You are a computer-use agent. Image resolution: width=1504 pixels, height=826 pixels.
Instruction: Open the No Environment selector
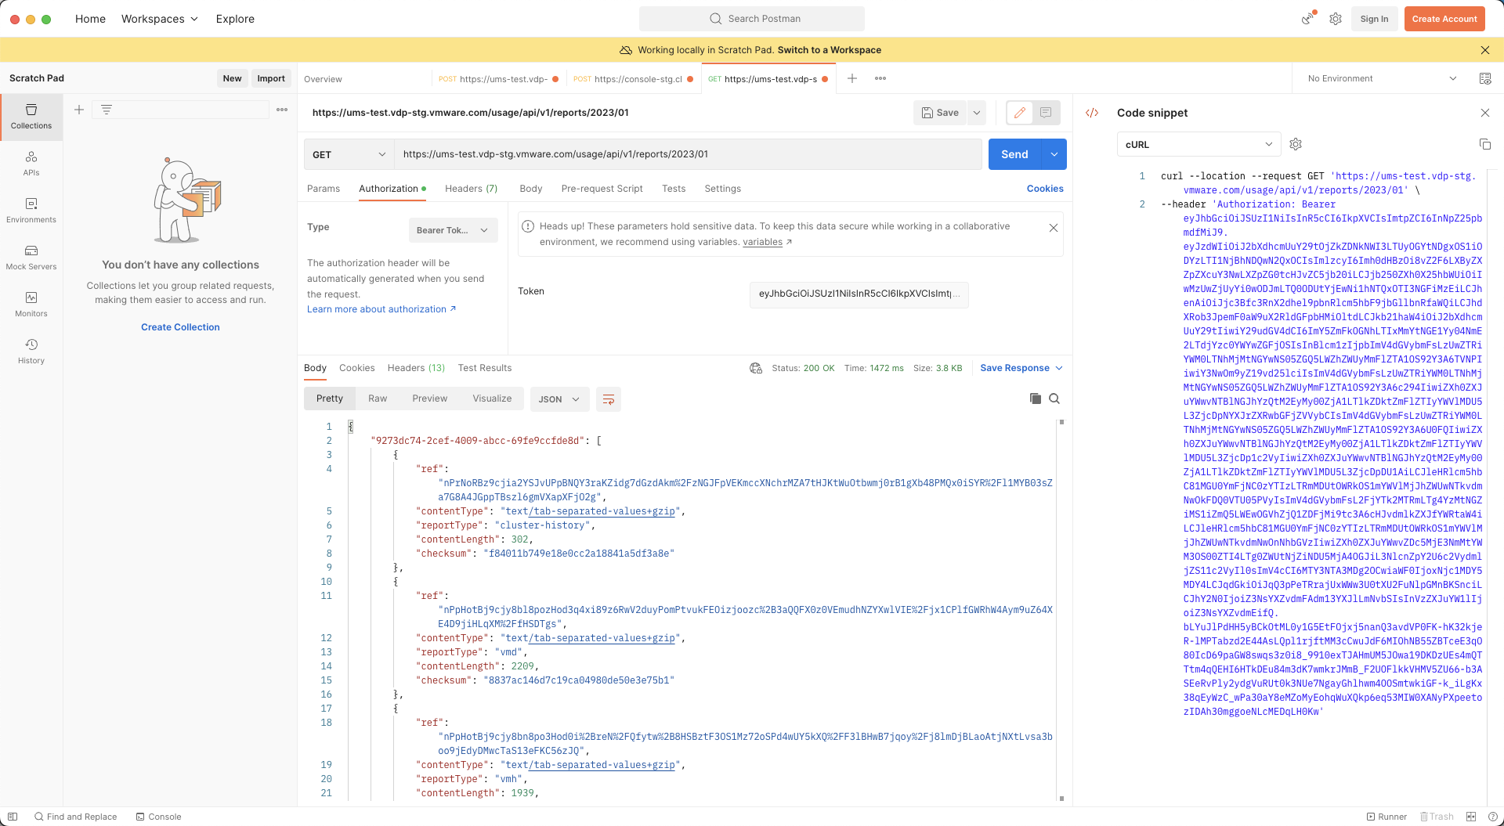1382,78
